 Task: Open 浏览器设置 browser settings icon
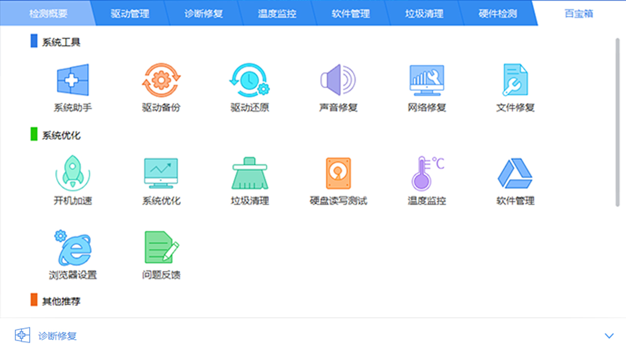72,247
